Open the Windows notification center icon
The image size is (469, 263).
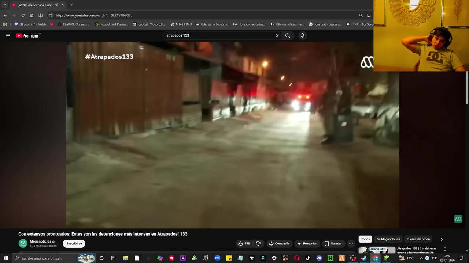point(461,258)
